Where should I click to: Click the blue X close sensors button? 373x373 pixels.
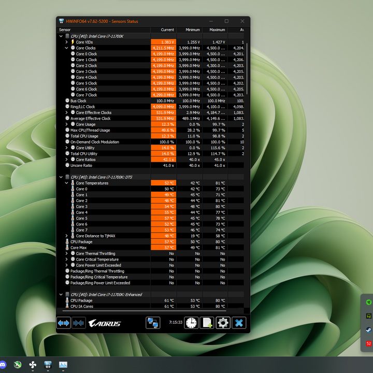coord(239,323)
